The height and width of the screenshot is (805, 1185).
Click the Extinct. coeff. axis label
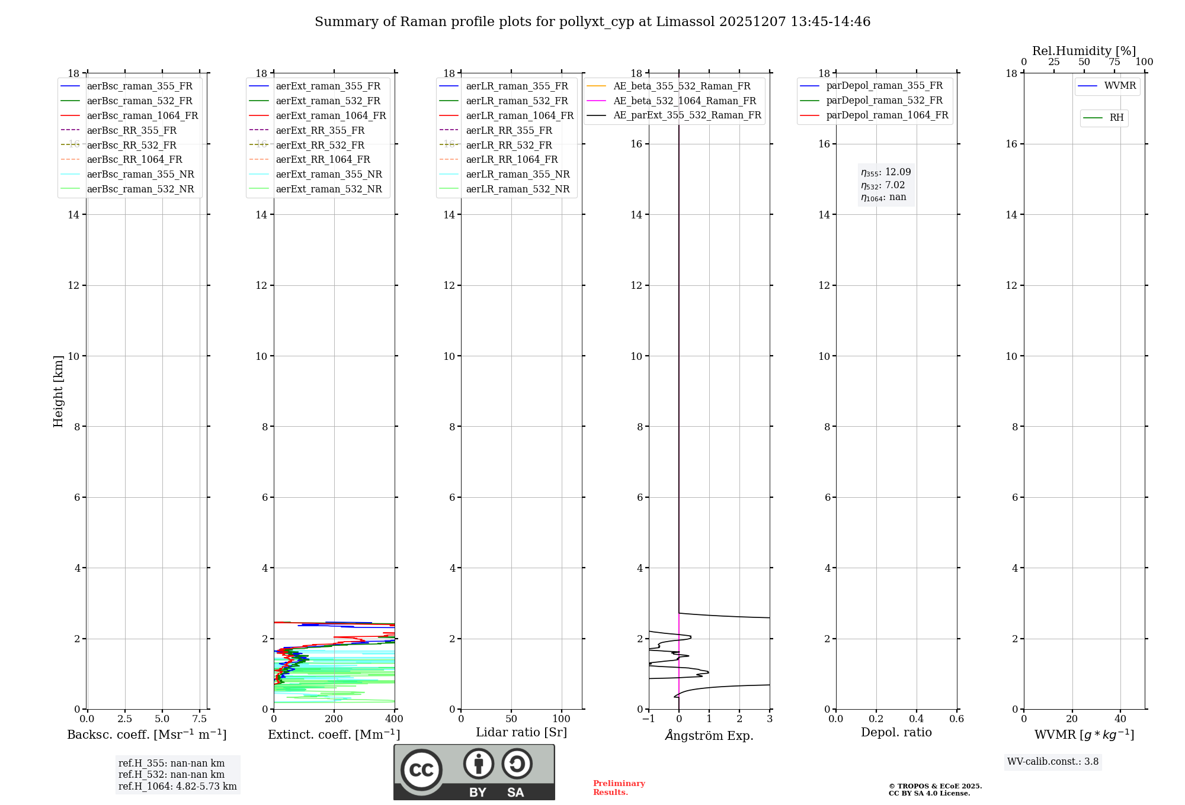click(334, 735)
